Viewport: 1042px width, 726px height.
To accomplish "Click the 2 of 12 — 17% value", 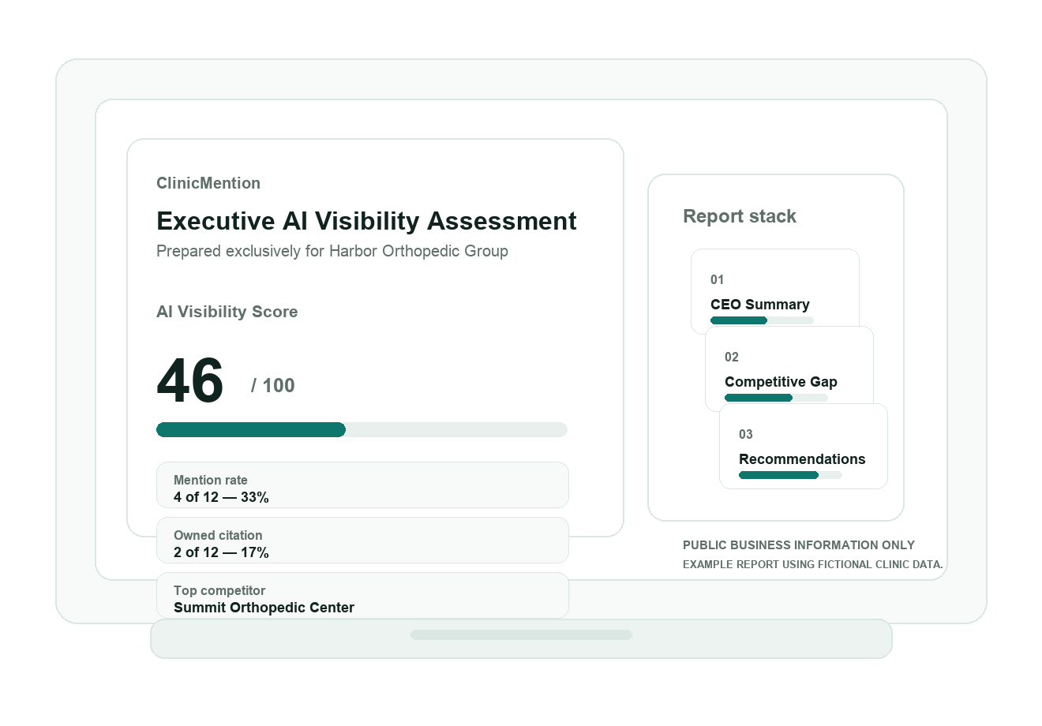I will (x=221, y=552).
